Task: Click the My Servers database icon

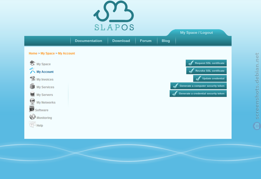Action: pos(32,94)
